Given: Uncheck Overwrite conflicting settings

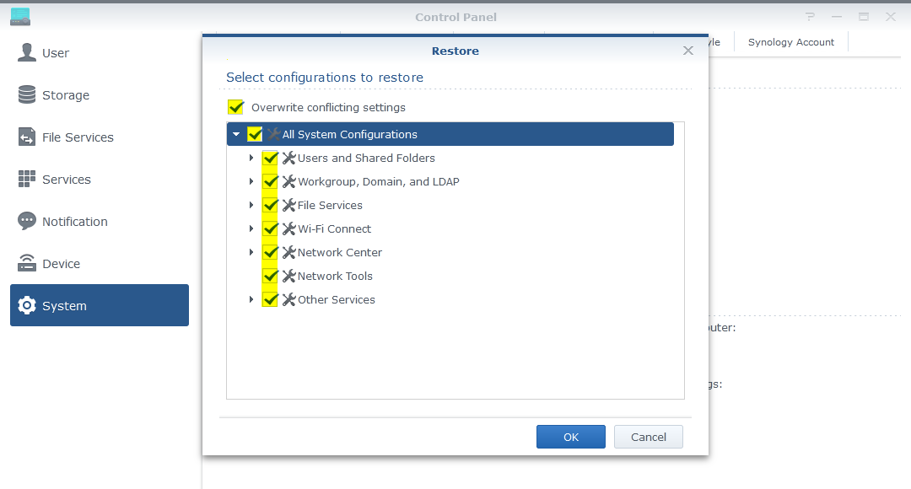Looking at the screenshot, I should [234, 107].
